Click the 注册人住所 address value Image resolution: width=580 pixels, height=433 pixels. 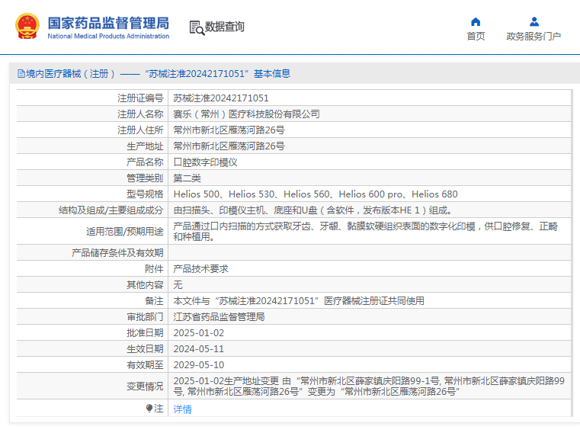229,130
